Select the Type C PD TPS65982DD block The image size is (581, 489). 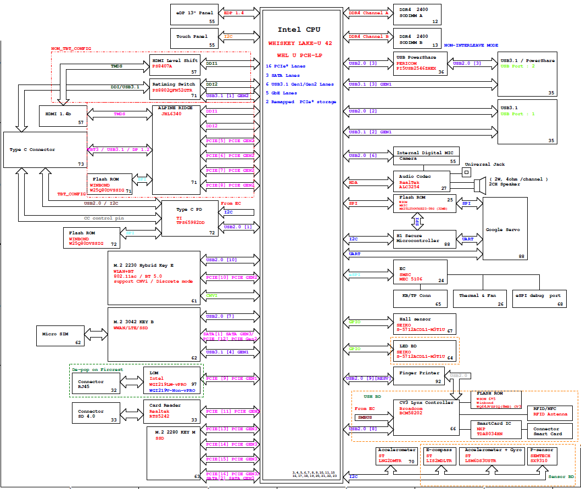click(189, 218)
